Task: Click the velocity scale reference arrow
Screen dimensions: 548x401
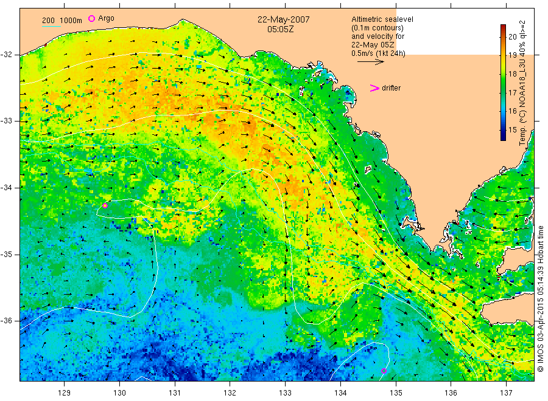Action: pos(370,62)
